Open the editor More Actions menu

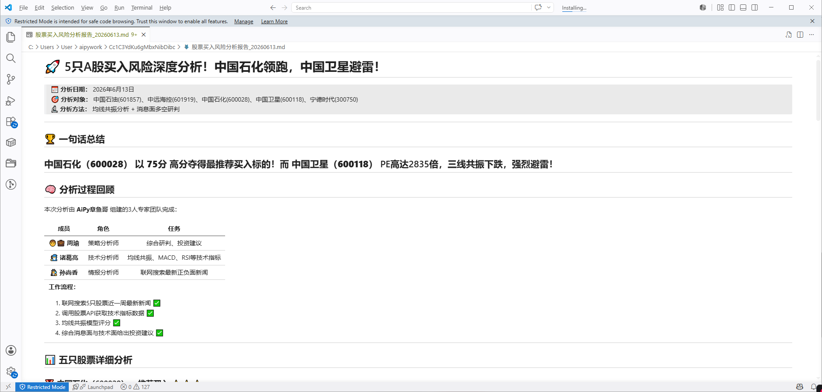point(811,35)
